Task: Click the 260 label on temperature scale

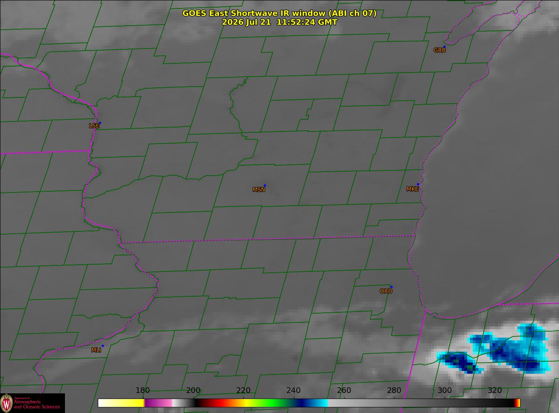Action: point(344,391)
